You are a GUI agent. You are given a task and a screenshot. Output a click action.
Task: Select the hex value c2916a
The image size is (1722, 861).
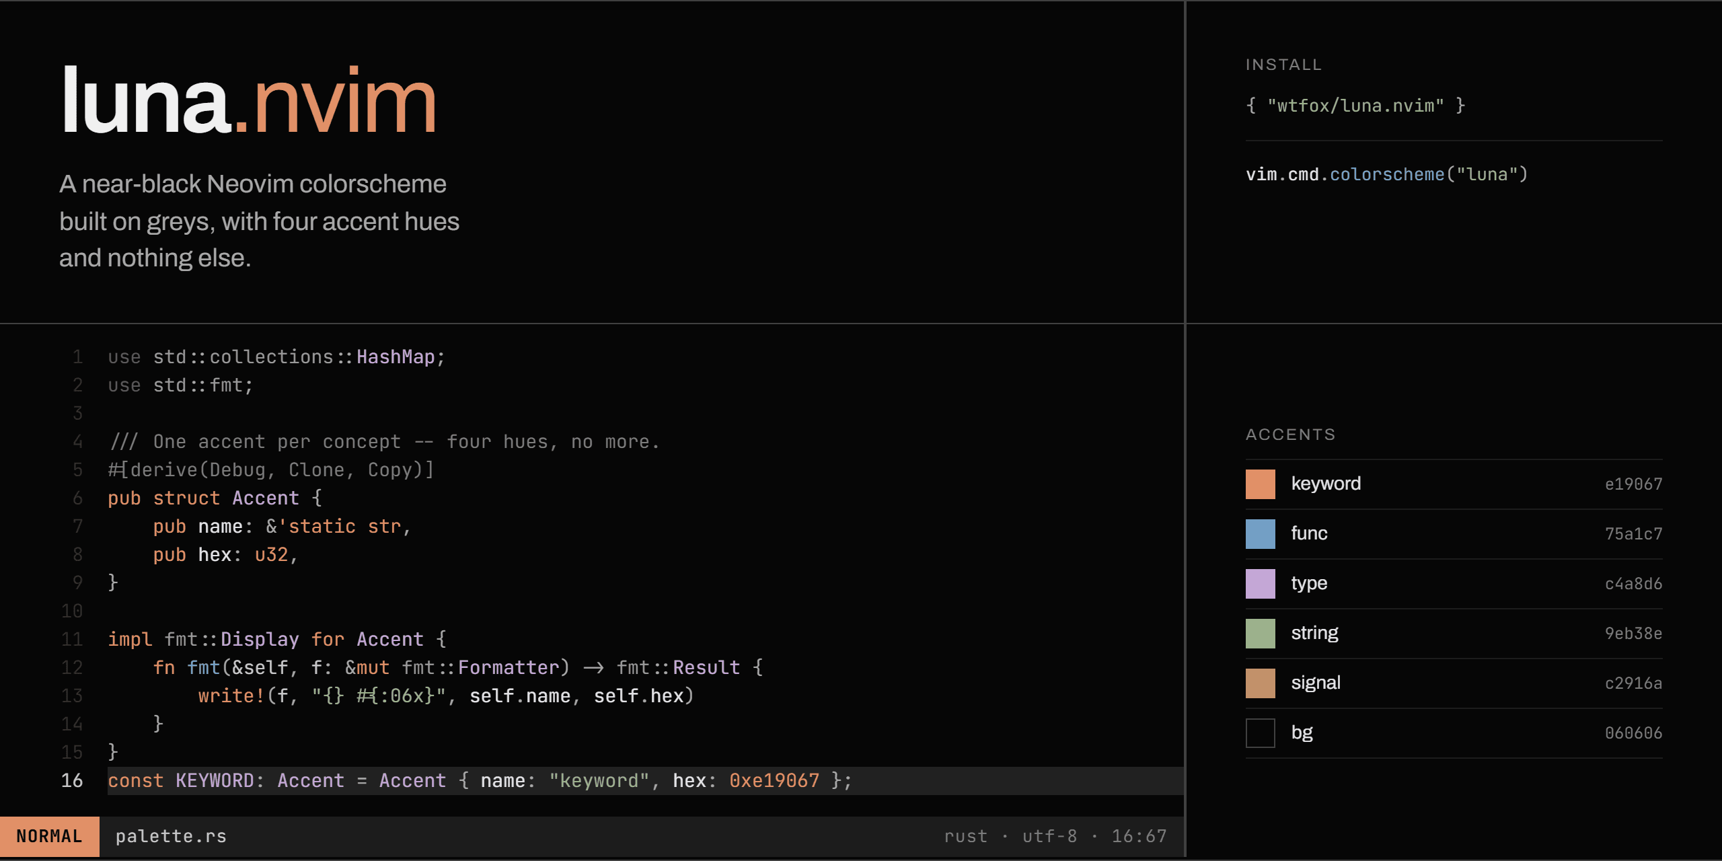1633,683
